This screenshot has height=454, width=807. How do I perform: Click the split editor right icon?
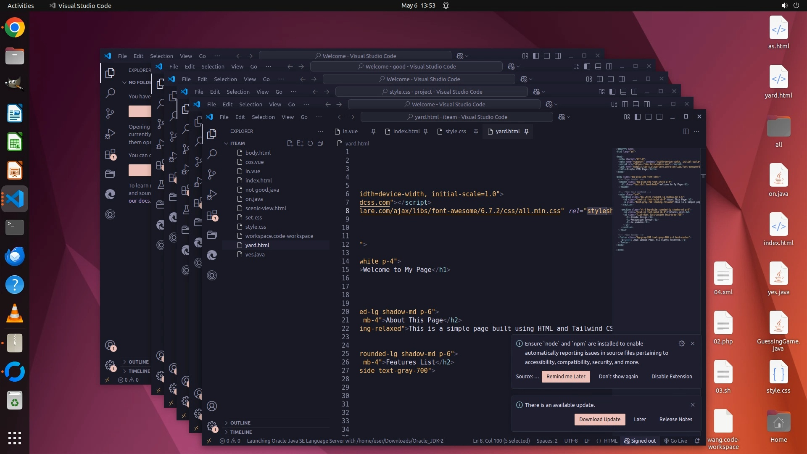[686, 132]
